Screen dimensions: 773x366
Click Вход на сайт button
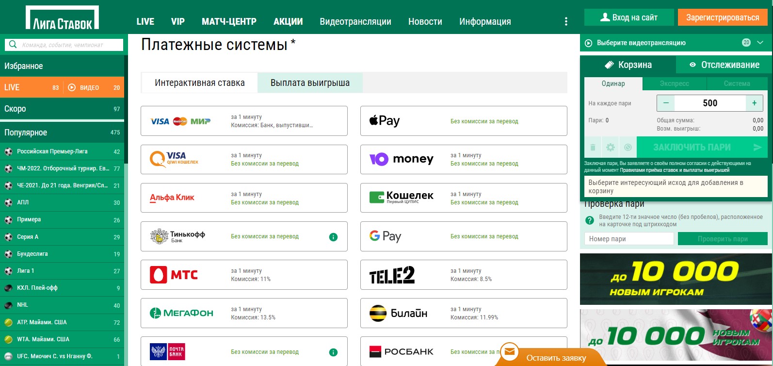(629, 17)
